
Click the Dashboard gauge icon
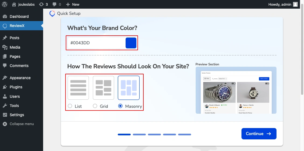click(5, 16)
